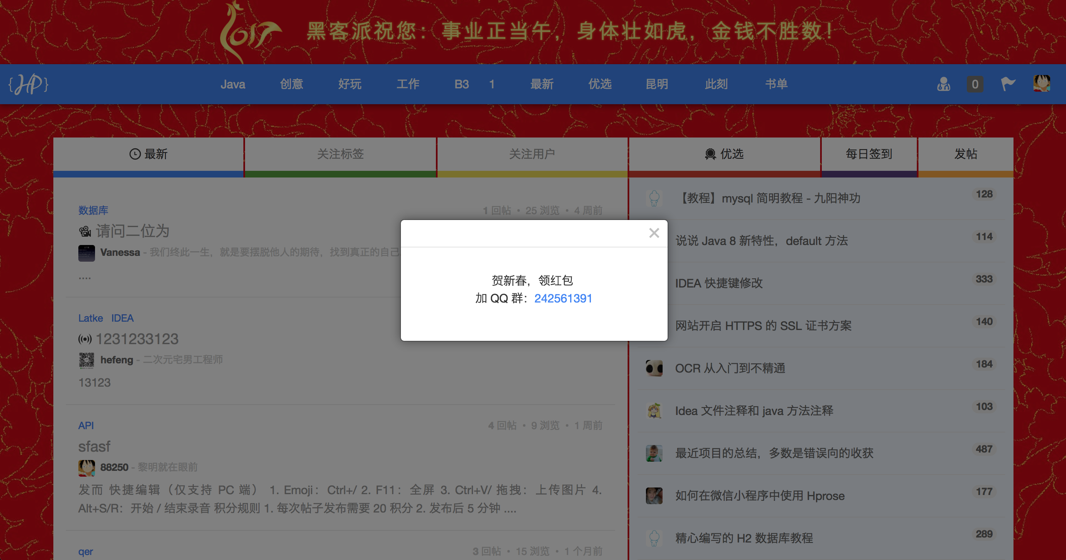Image resolution: width=1066 pixels, height=560 pixels.
Task: Open the clock icon on 最新 tab
Action: coord(135,154)
